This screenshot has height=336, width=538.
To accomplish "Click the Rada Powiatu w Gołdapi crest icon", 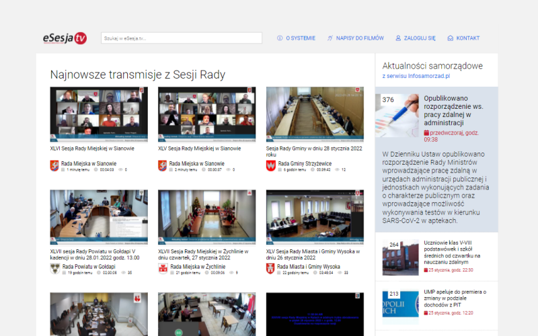I will tap(55, 269).
